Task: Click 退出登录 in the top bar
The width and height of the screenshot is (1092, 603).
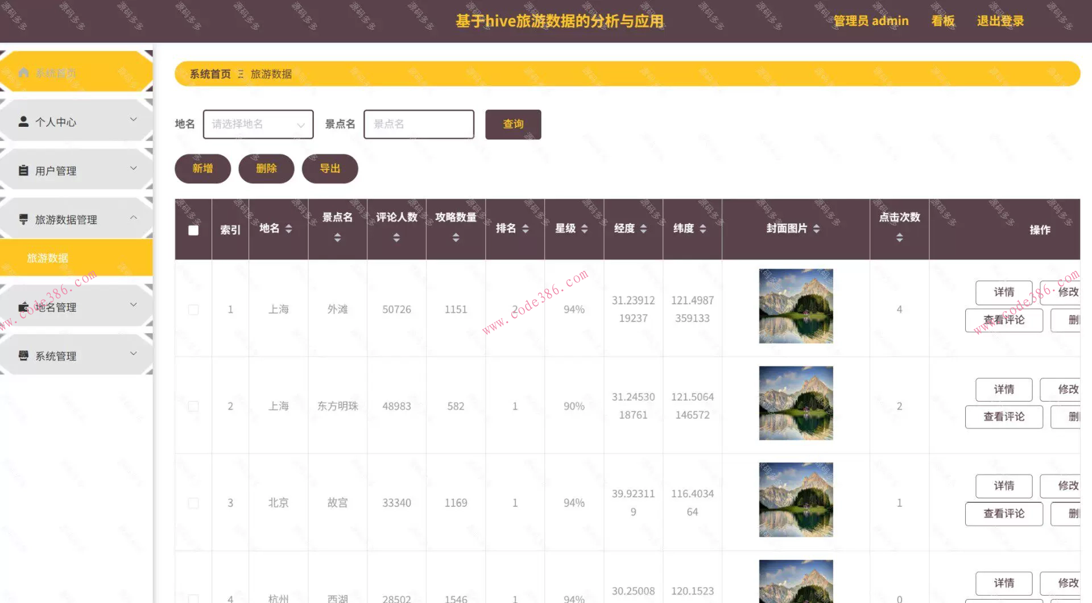Action: click(x=999, y=20)
